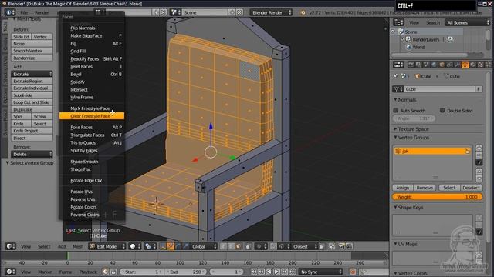This screenshot has height=277, width=494.
Task: Open the Edit Mode dropdown
Action: [x=107, y=246]
